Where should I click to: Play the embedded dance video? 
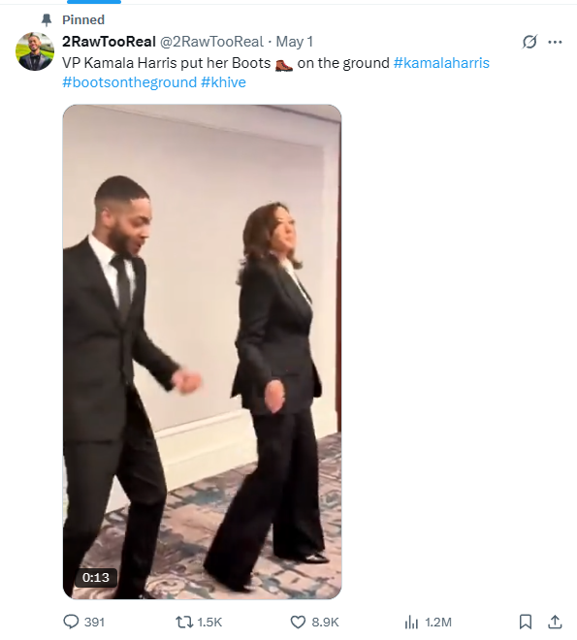(x=202, y=352)
